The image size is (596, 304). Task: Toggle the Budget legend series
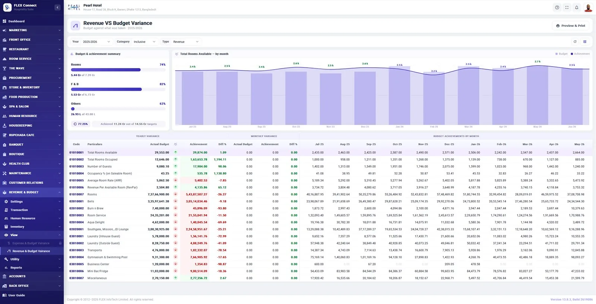561,54
